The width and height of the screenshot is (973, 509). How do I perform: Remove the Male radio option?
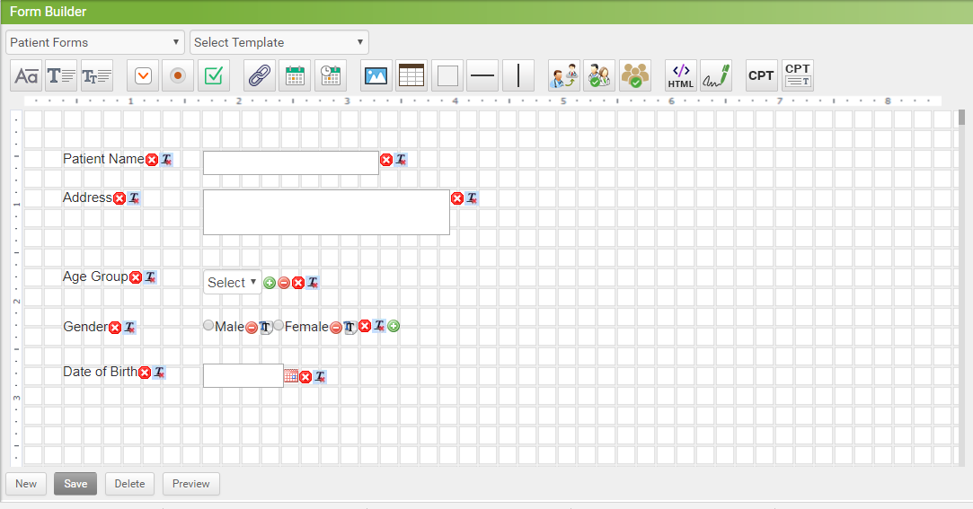(252, 328)
